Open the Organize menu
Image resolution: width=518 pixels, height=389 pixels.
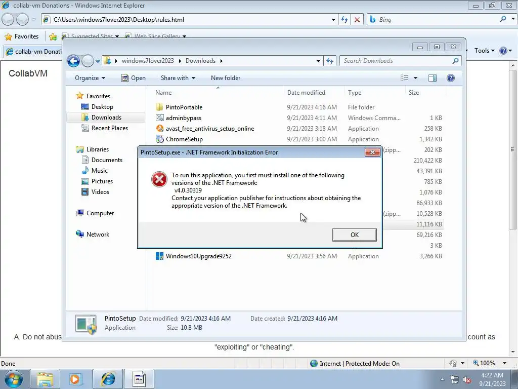[x=90, y=78]
